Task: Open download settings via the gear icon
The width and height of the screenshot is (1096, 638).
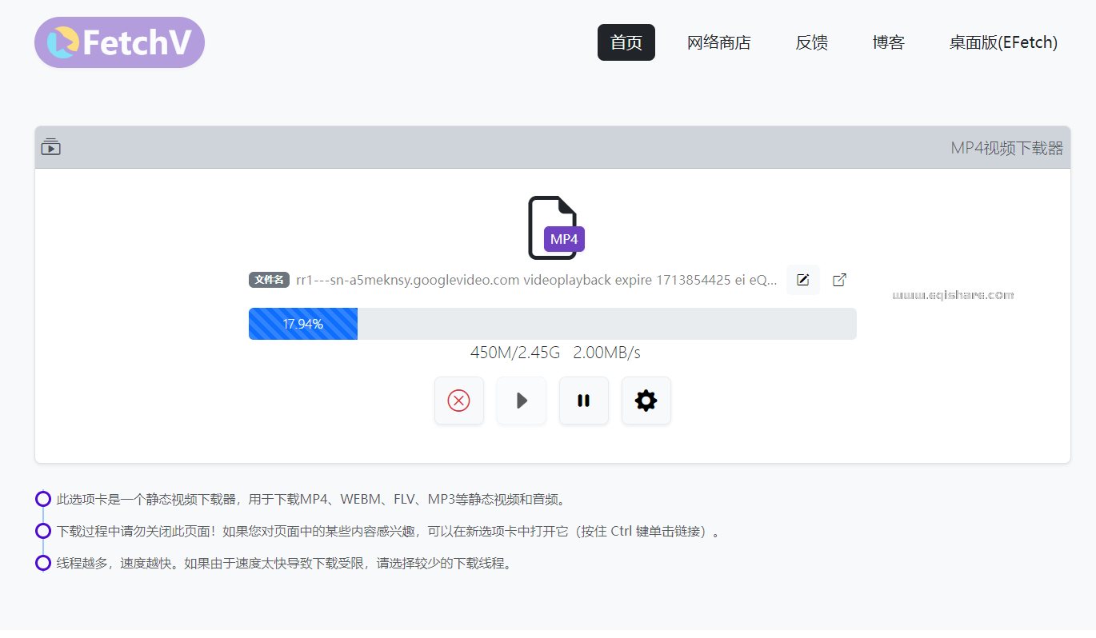Action: click(x=646, y=401)
